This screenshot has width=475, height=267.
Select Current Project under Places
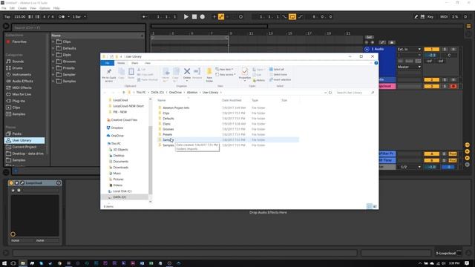[x=24, y=147]
